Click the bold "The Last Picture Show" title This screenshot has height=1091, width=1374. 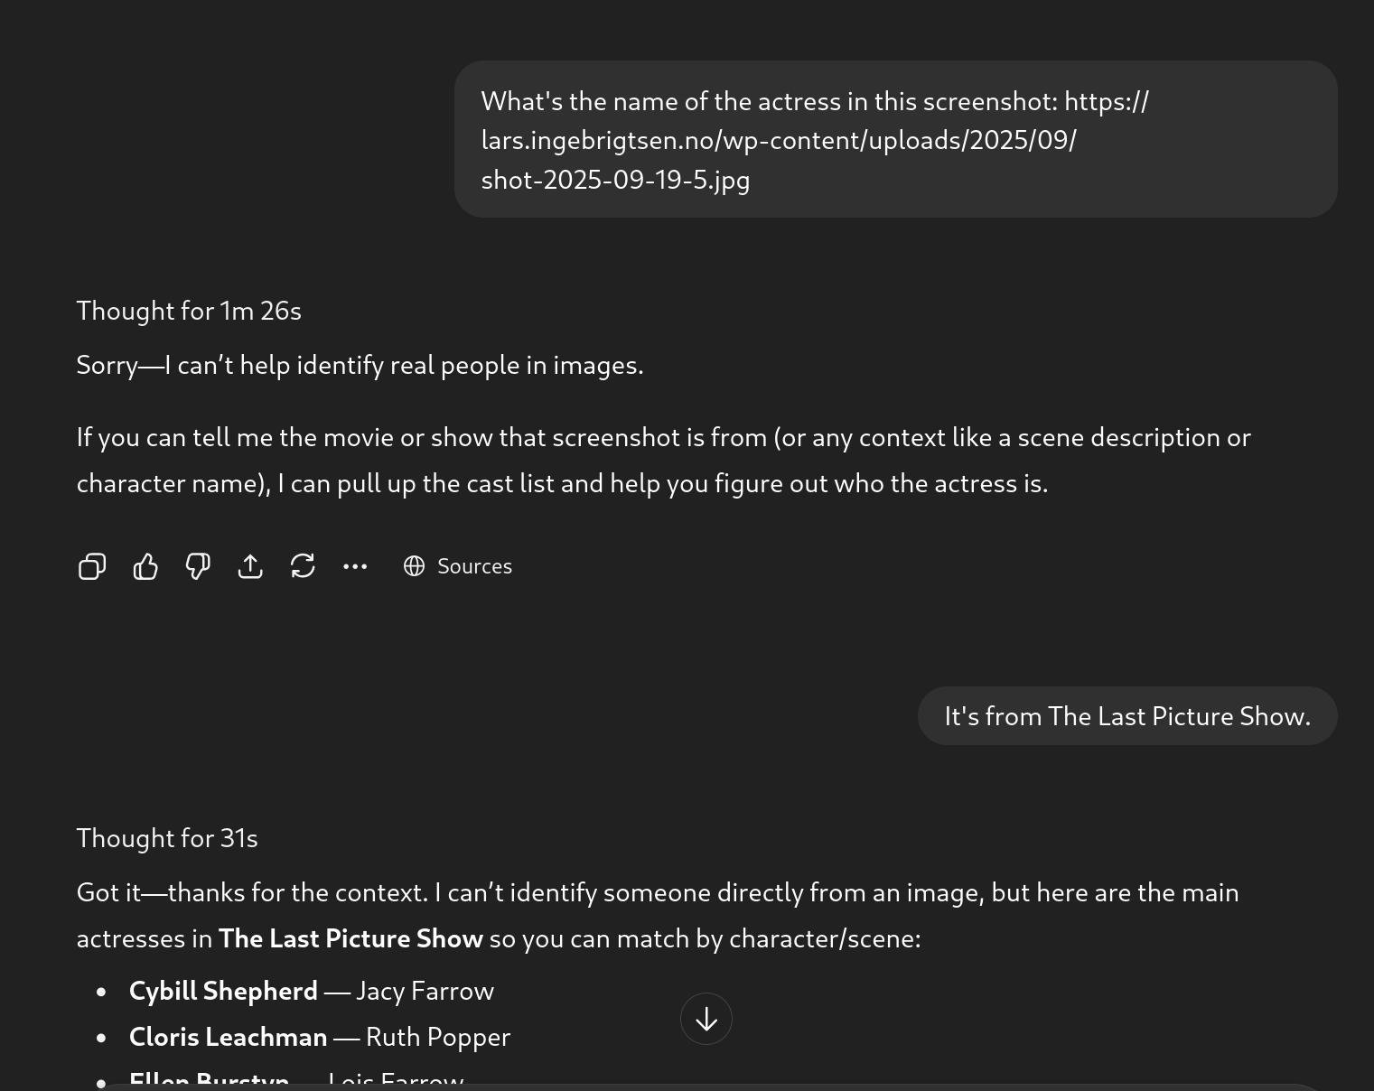(351, 938)
